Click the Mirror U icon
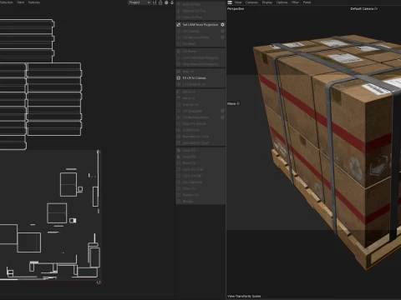Image resolution: width=401 pixels, height=300 pixels. tap(179, 92)
